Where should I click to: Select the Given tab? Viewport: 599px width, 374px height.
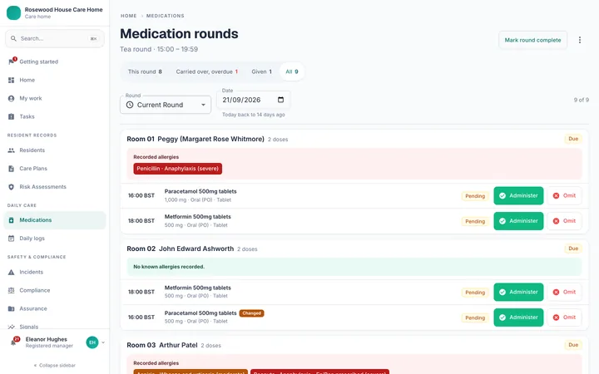click(x=262, y=71)
